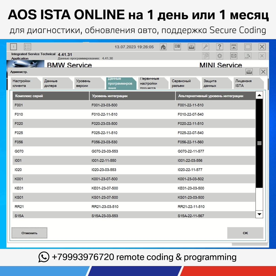Click integration level F010-22-11-510
Viewport: 276px width, 276px height.
point(104,114)
